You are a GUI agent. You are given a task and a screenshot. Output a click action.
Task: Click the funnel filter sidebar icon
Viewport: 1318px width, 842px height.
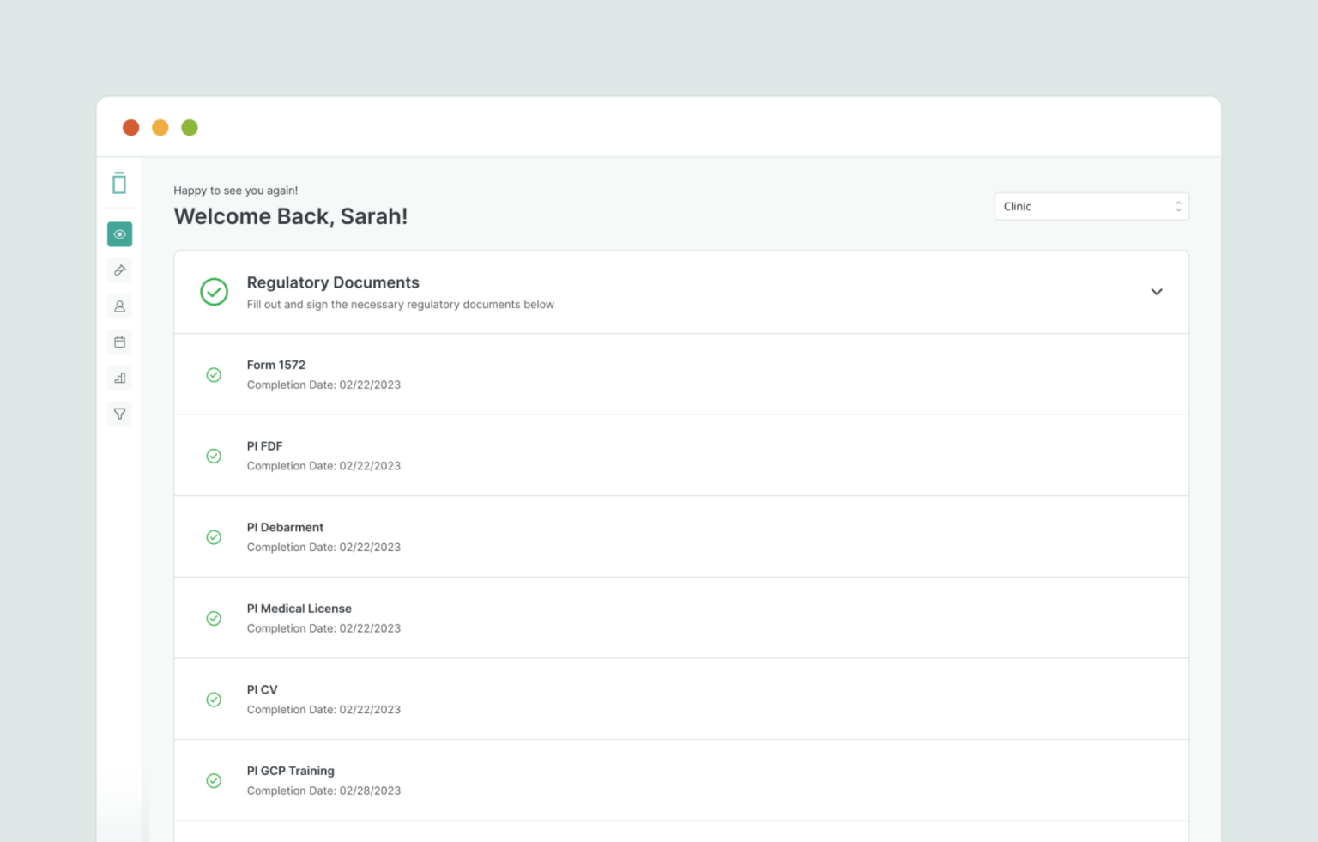119,415
